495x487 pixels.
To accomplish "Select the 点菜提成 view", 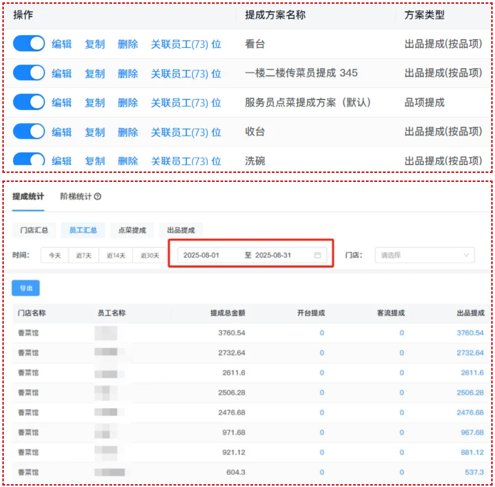I will [x=132, y=230].
